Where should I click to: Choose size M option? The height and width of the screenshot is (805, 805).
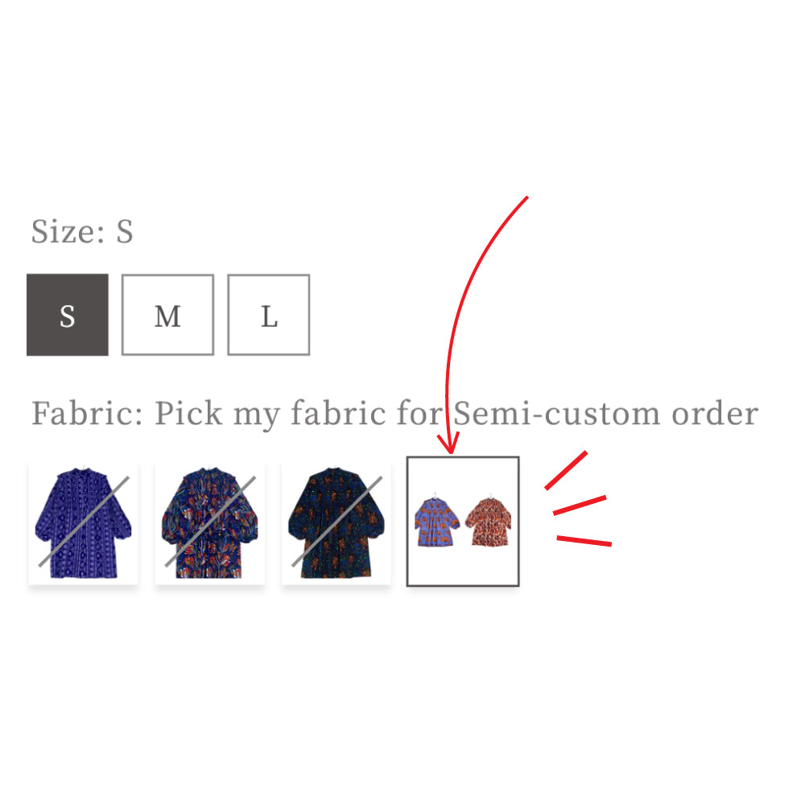[x=167, y=315]
